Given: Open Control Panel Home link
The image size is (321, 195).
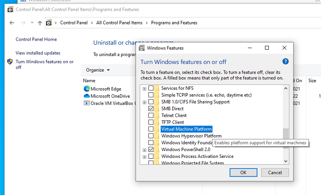Looking at the screenshot, I should coord(36,40).
